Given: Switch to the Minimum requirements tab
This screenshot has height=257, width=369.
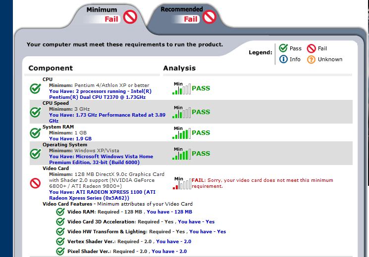Looking at the screenshot, I should click(x=102, y=10).
